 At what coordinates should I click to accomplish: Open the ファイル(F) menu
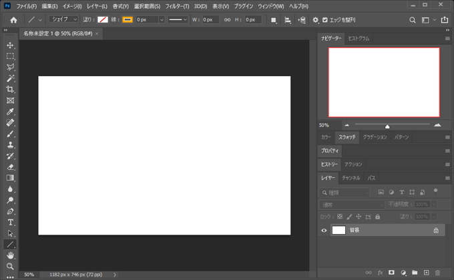click(x=26, y=6)
